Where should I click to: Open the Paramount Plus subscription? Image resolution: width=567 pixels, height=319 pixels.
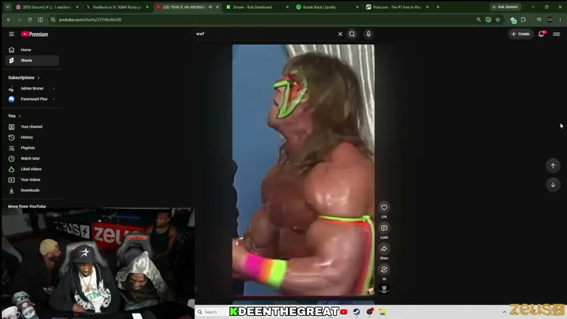[32, 99]
